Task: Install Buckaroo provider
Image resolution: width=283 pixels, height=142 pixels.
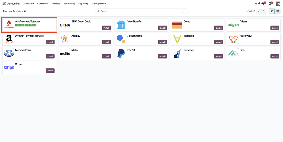Action: pyautogui.click(x=219, y=42)
